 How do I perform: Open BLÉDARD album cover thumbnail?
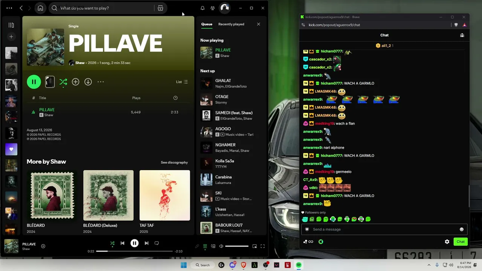click(x=52, y=195)
